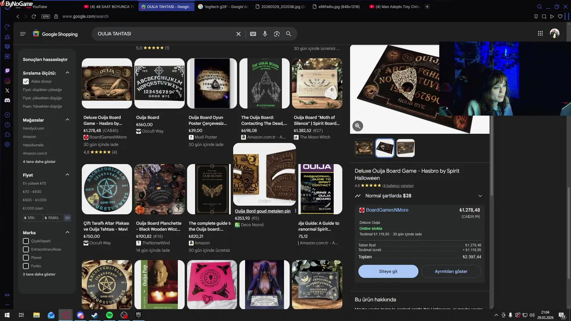Show 4 more stores (4 tane daha göster)
571x321 pixels.
(39, 161)
